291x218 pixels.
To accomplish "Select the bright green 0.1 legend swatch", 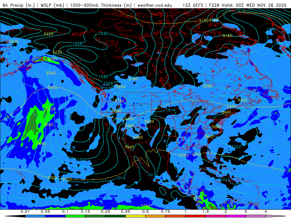I will (75, 216).
